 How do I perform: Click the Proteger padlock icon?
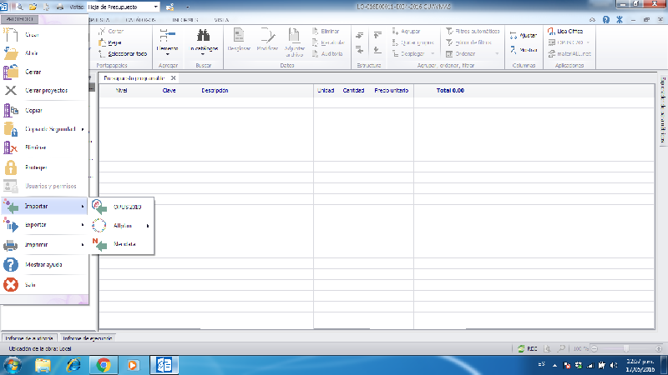tap(12, 167)
